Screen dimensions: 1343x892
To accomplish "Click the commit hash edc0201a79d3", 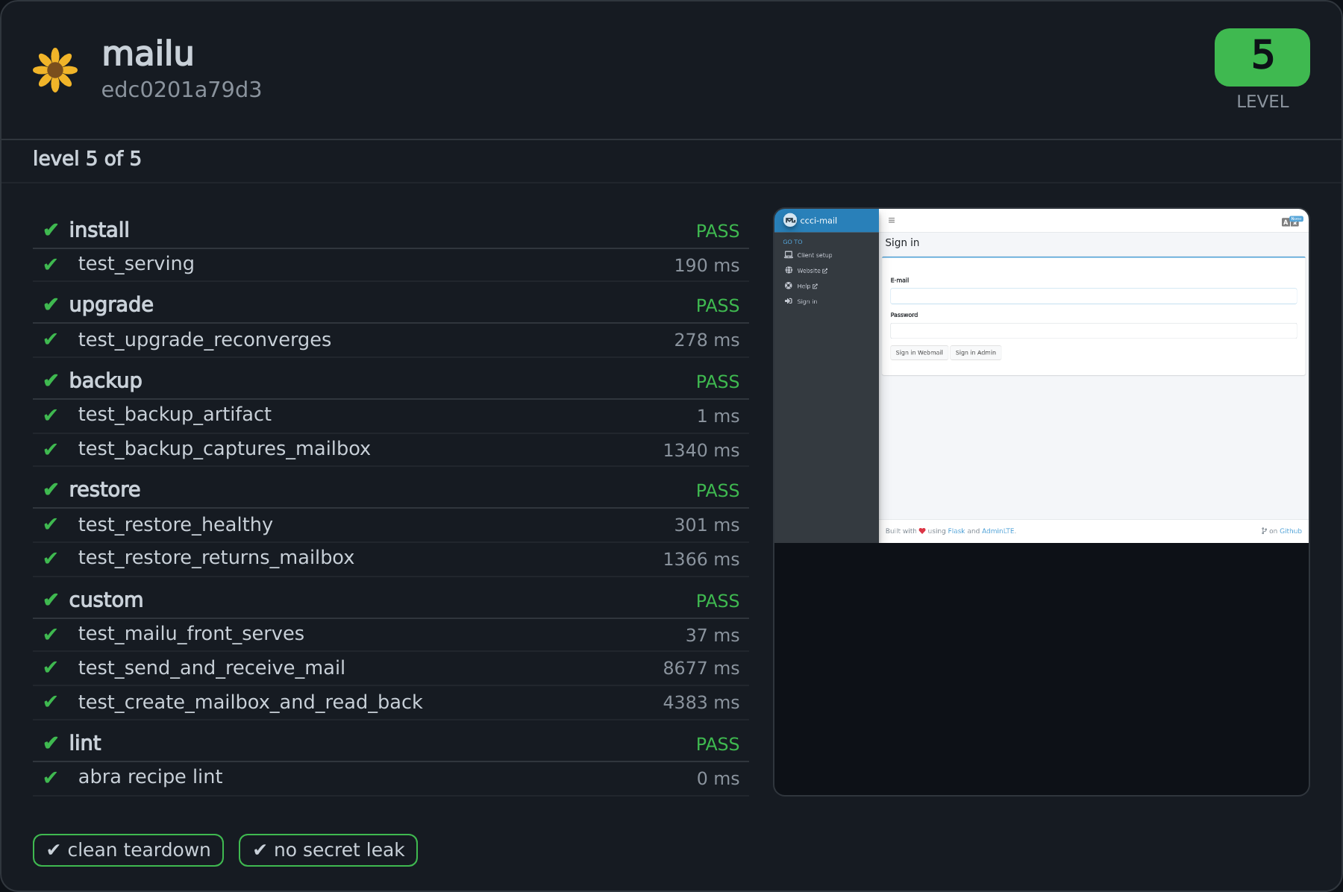I will [181, 89].
